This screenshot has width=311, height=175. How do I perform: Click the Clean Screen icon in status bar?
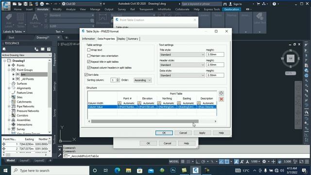pos(301,161)
